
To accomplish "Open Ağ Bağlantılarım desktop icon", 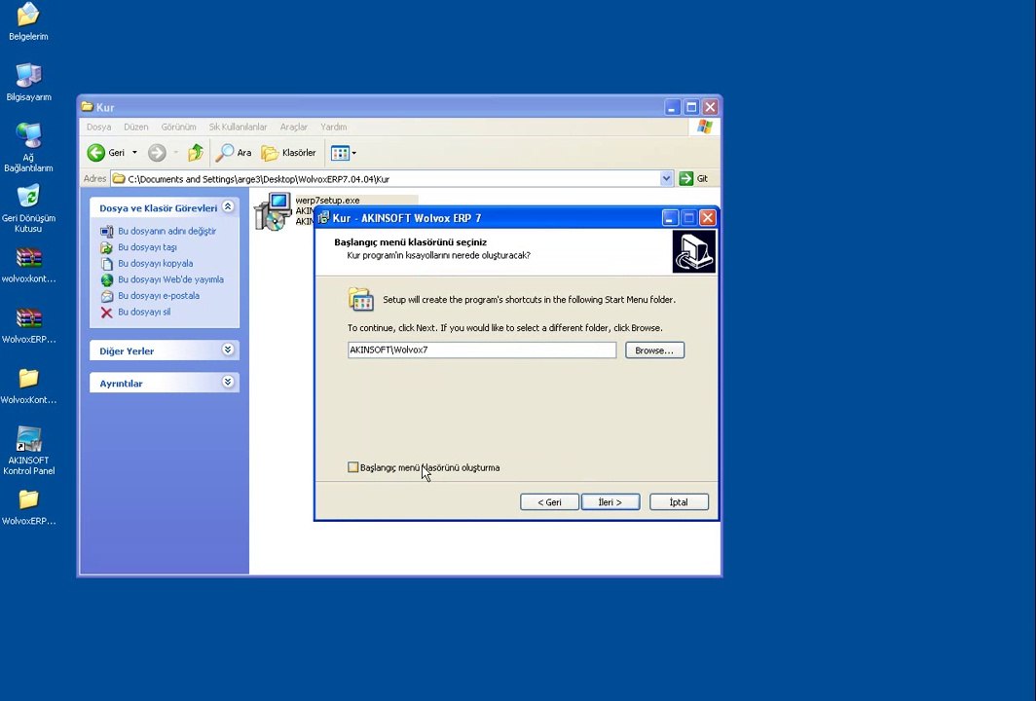I will 28,147.
